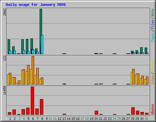
Task: Click day label '1' on the x-axis
Action: (10, 119)
